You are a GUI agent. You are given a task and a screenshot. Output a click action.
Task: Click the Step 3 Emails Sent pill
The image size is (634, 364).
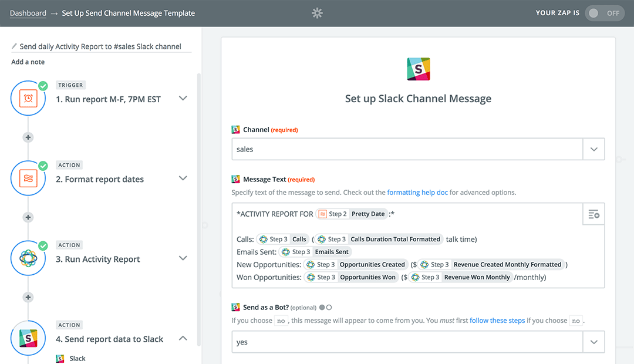tap(315, 252)
